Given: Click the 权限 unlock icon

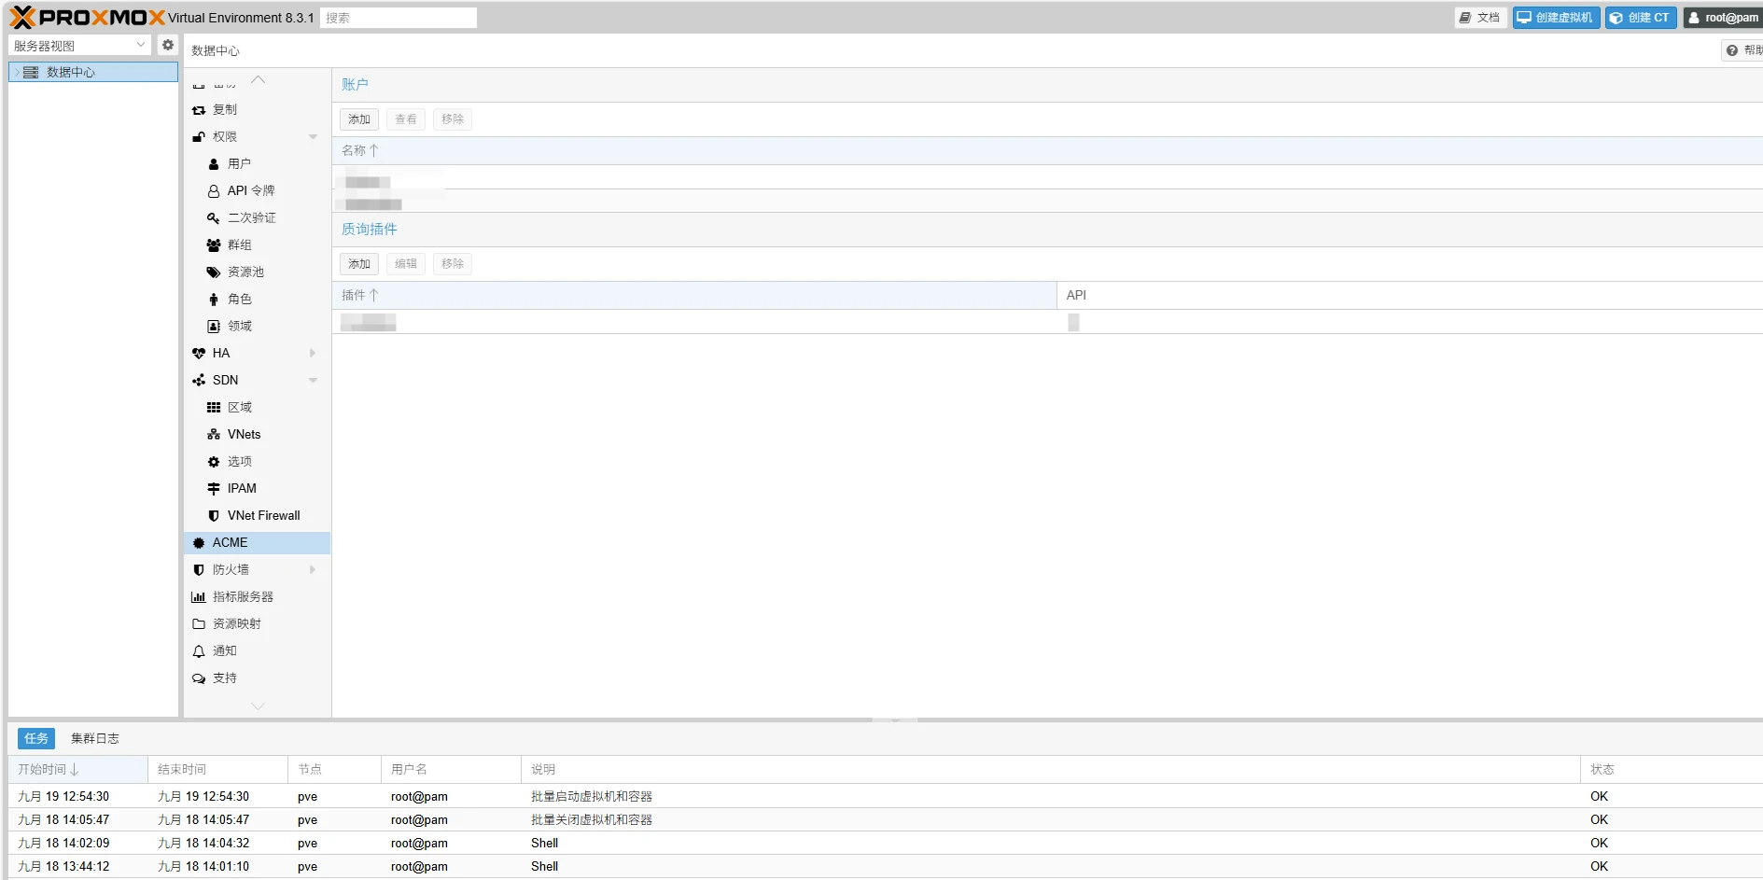Looking at the screenshot, I should pyautogui.click(x=199, y=136).
